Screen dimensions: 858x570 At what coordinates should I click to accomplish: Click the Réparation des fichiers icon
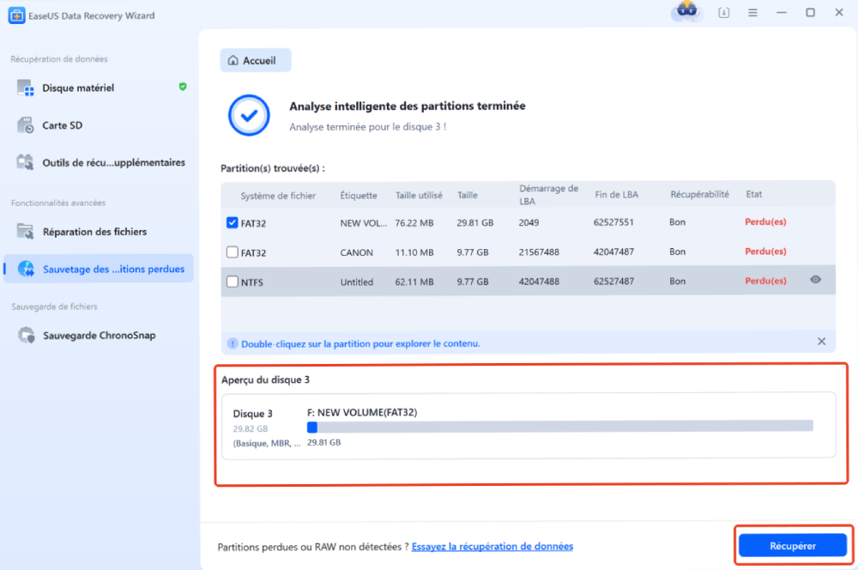(25, 232)
